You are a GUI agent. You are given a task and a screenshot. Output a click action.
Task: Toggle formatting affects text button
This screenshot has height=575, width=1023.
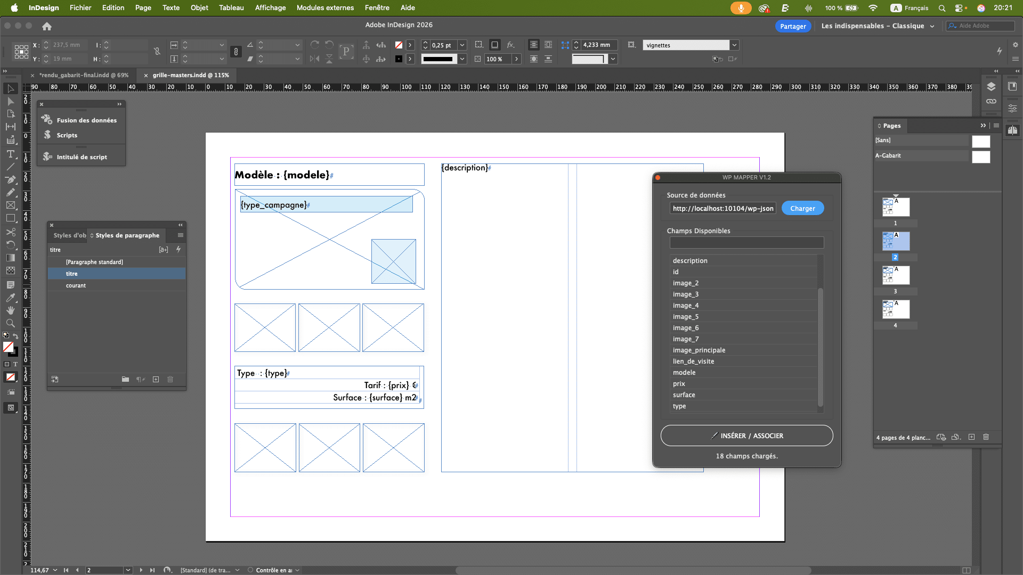click(15, 365)
